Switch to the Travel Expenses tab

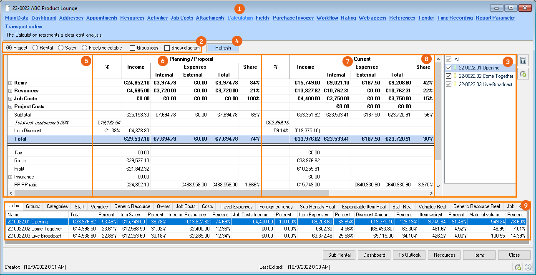pos(236,206)
